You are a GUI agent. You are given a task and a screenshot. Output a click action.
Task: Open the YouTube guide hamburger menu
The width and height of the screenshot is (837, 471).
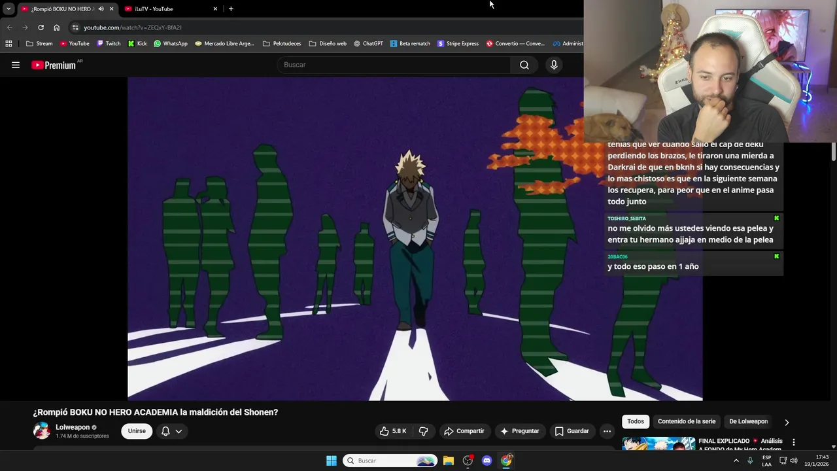[16, 65]
